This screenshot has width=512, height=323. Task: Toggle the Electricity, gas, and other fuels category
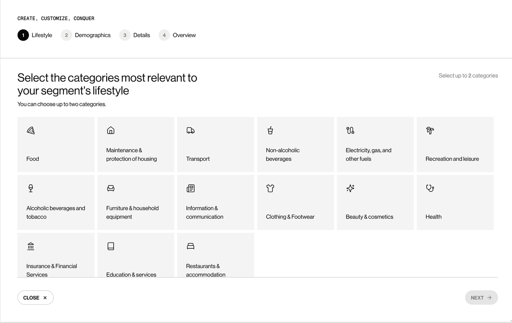pyautogui.click(x=375, y=145)
